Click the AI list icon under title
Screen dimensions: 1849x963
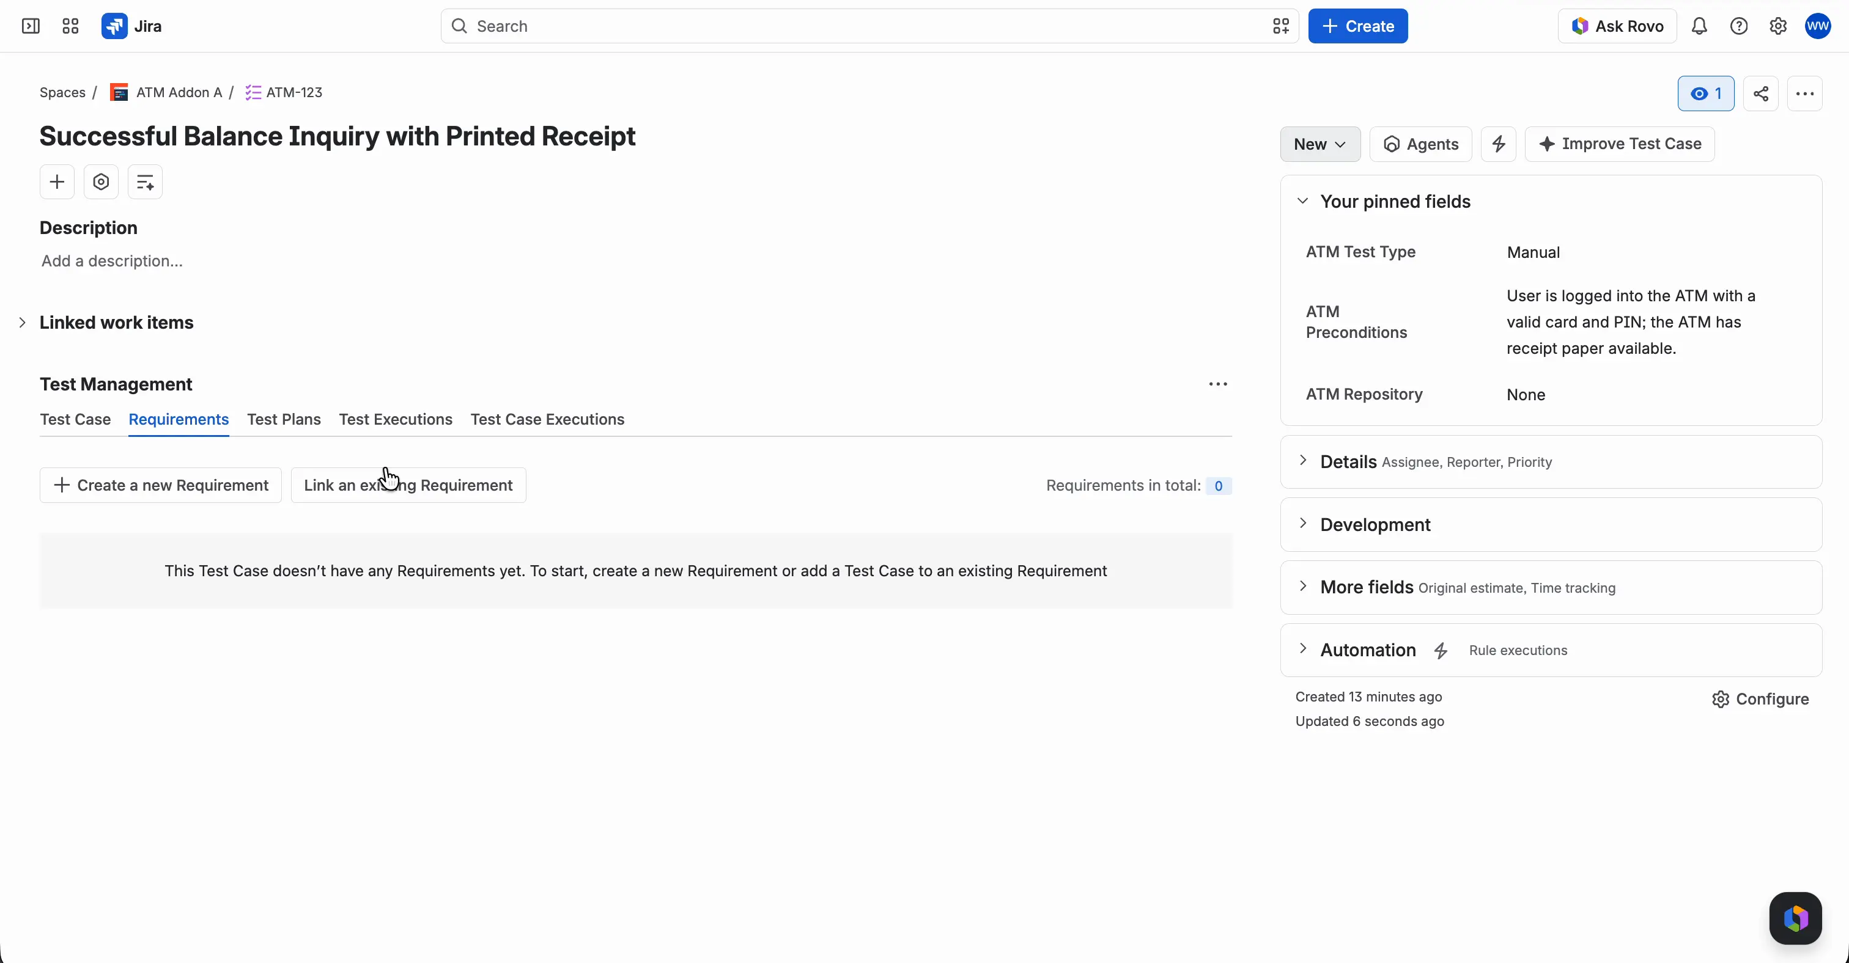[x=145, y=182]
